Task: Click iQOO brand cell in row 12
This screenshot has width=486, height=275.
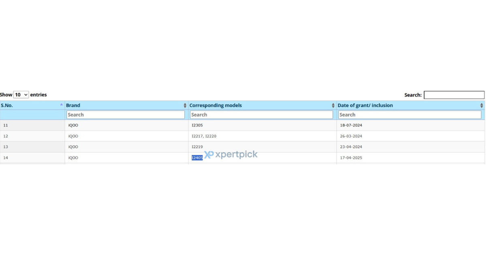Action: pyautogui.click(x=127, y=136)
